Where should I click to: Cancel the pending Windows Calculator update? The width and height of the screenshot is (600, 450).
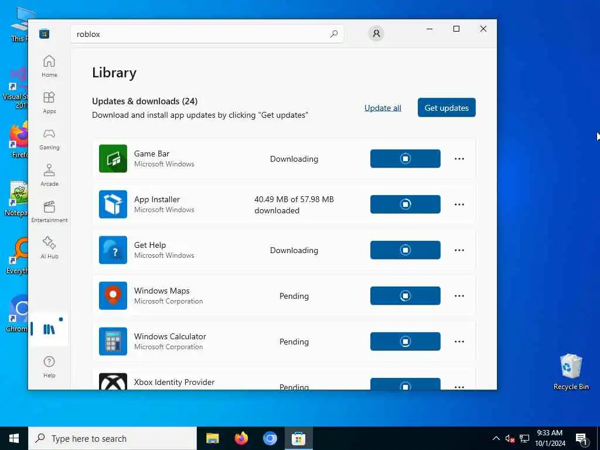[405, 342]
